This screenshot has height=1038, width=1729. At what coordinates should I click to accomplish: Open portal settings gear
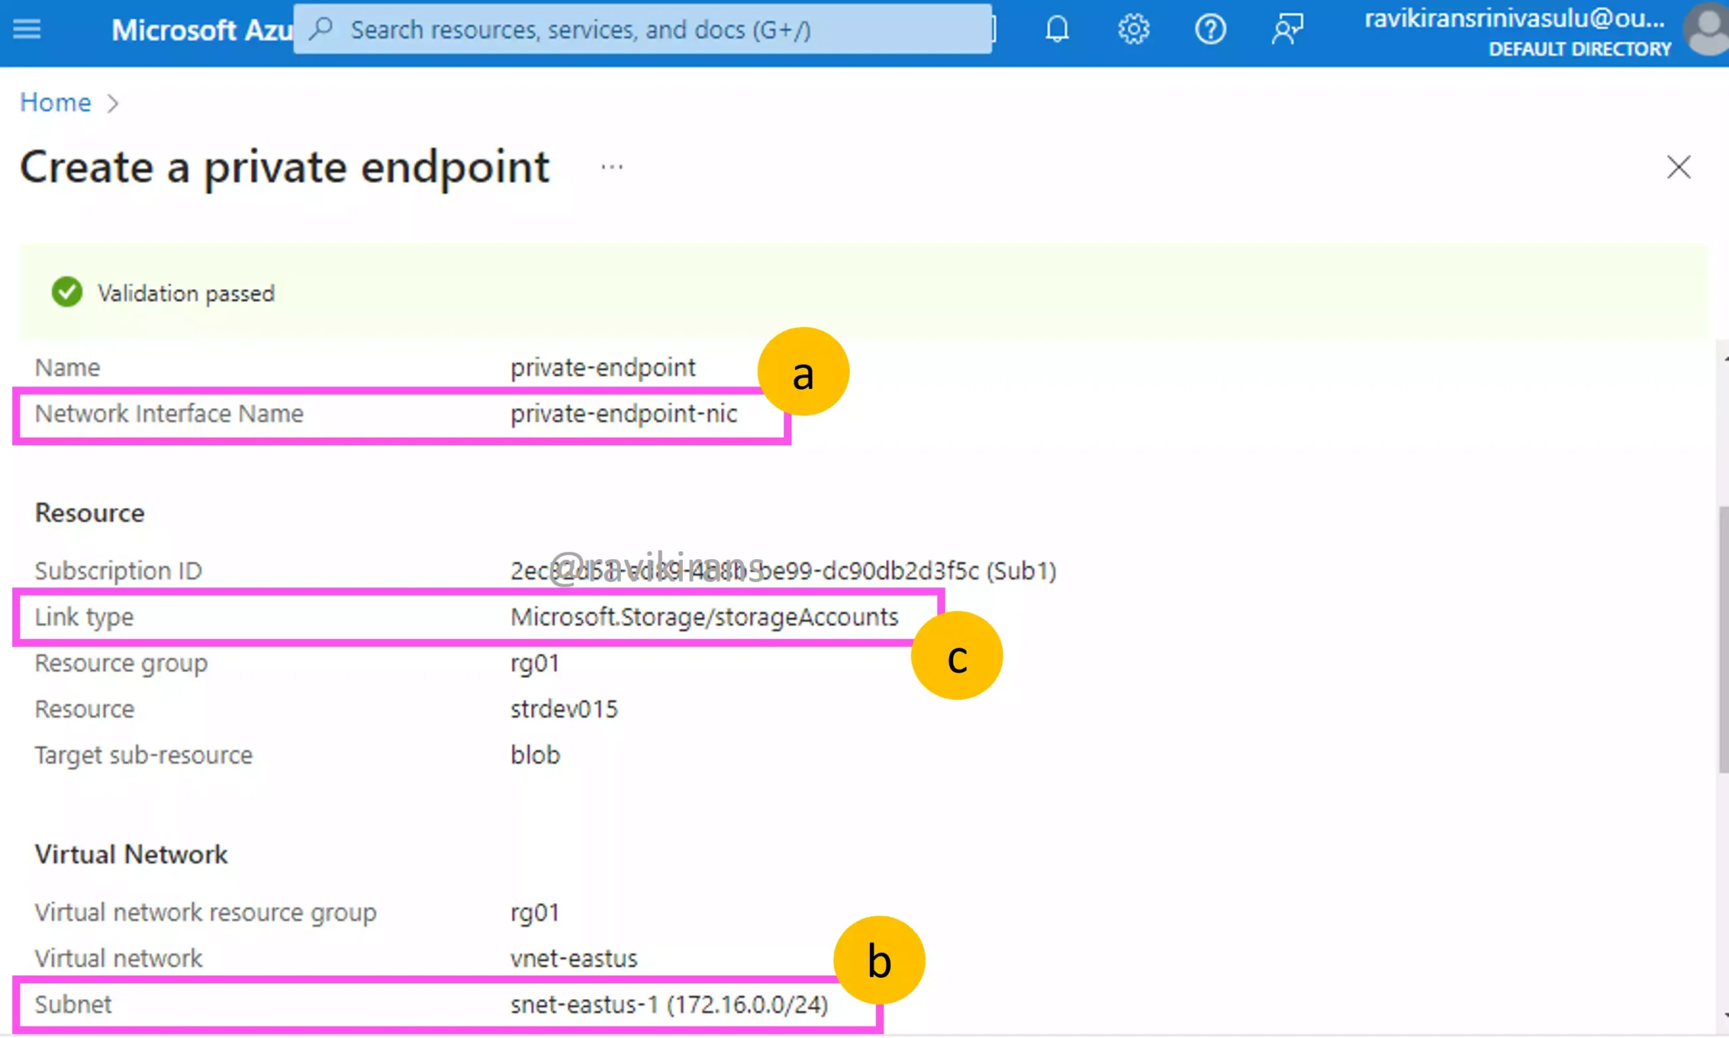pos(1133,30)
